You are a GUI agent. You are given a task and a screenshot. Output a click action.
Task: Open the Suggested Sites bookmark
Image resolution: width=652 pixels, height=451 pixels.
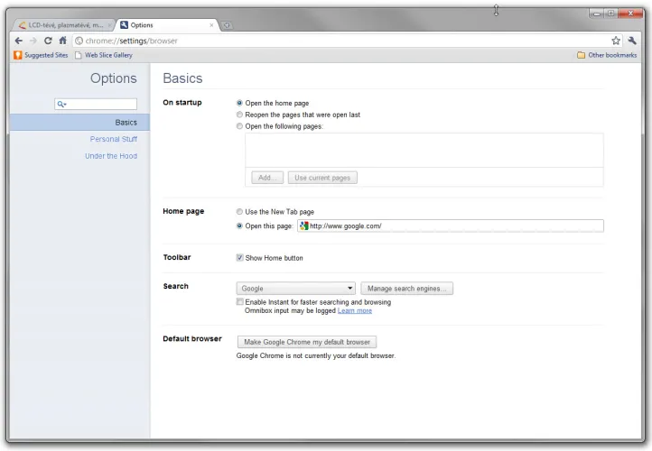pyautogui.click(x=41, y=55)
